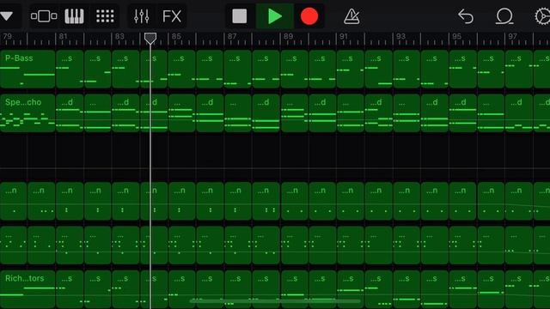Select P-Bass track region at bar 87
Viewport: 550px width, 309px height.
pos(238,69)
